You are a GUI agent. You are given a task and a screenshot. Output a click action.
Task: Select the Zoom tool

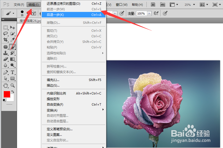coord(12,86)
